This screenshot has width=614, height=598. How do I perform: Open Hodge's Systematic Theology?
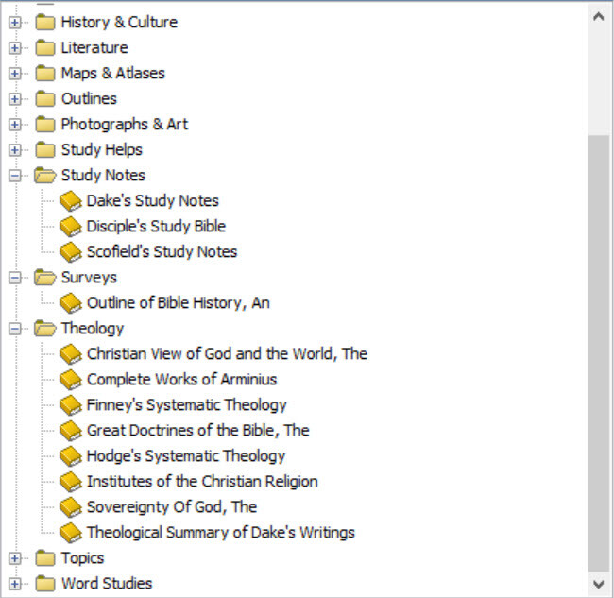point(185,456)
